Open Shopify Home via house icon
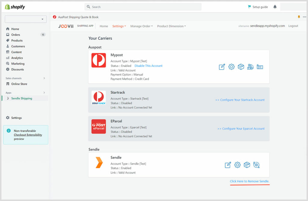 click(8, 29)
